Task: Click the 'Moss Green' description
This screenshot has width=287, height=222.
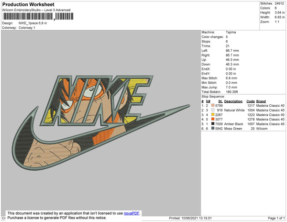Action: (233, 129)
